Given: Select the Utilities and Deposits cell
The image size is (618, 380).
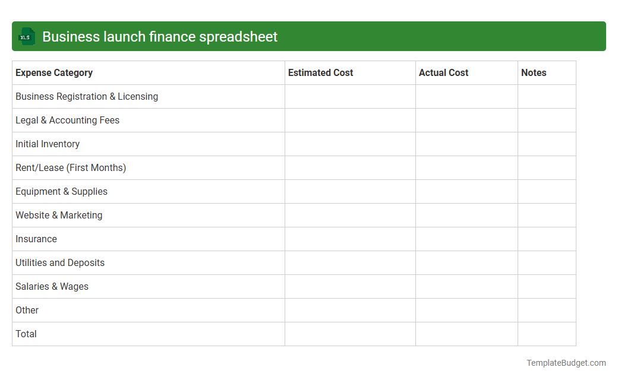Looking at the screenshot, I should point(59,262).
